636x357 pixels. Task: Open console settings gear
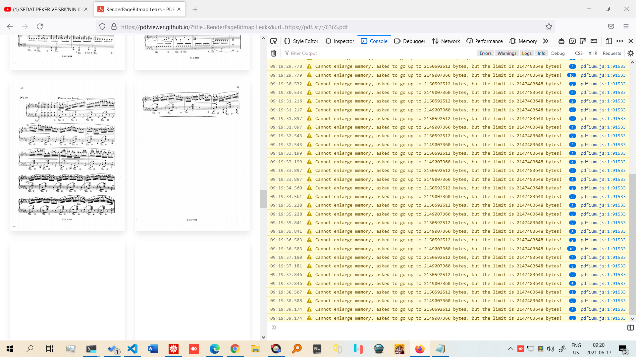tap(631, 53)
